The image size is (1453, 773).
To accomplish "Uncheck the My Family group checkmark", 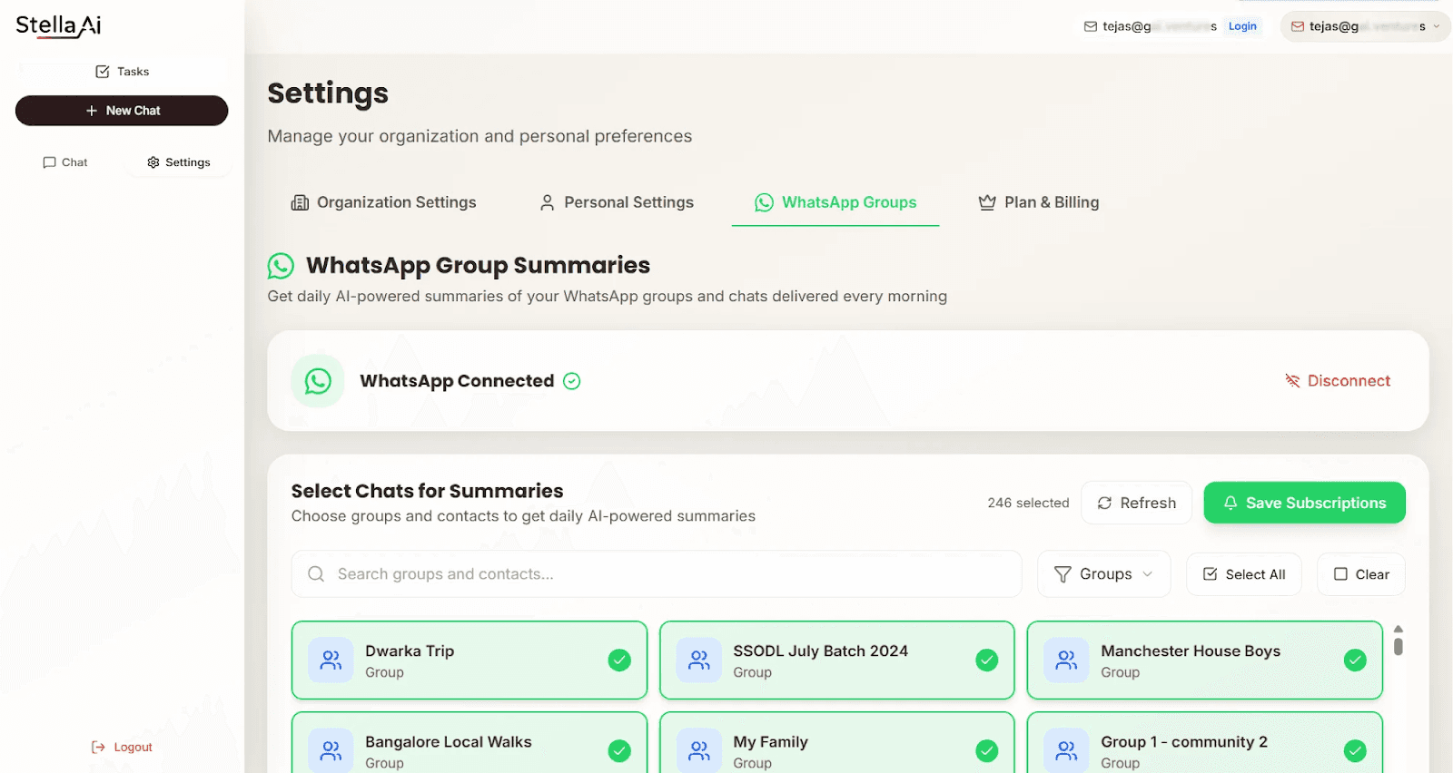I will point(987,750).
